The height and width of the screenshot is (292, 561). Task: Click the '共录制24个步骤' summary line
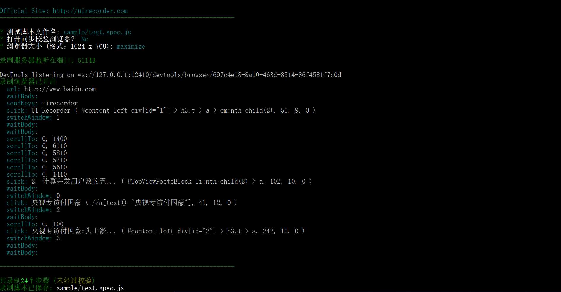coord(47,281)
